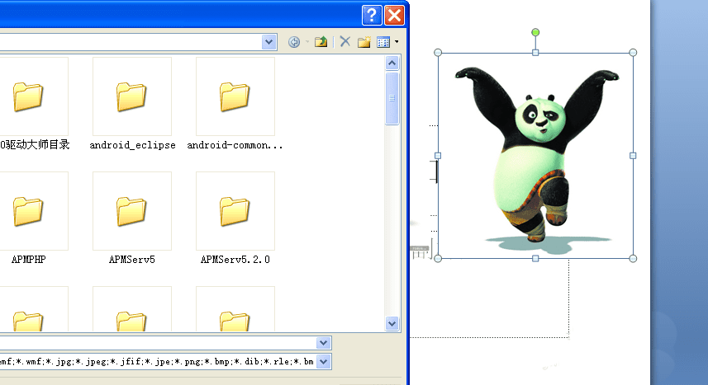
Task: Click the top-right corner resize handle
Action: [x=633, y=53]
